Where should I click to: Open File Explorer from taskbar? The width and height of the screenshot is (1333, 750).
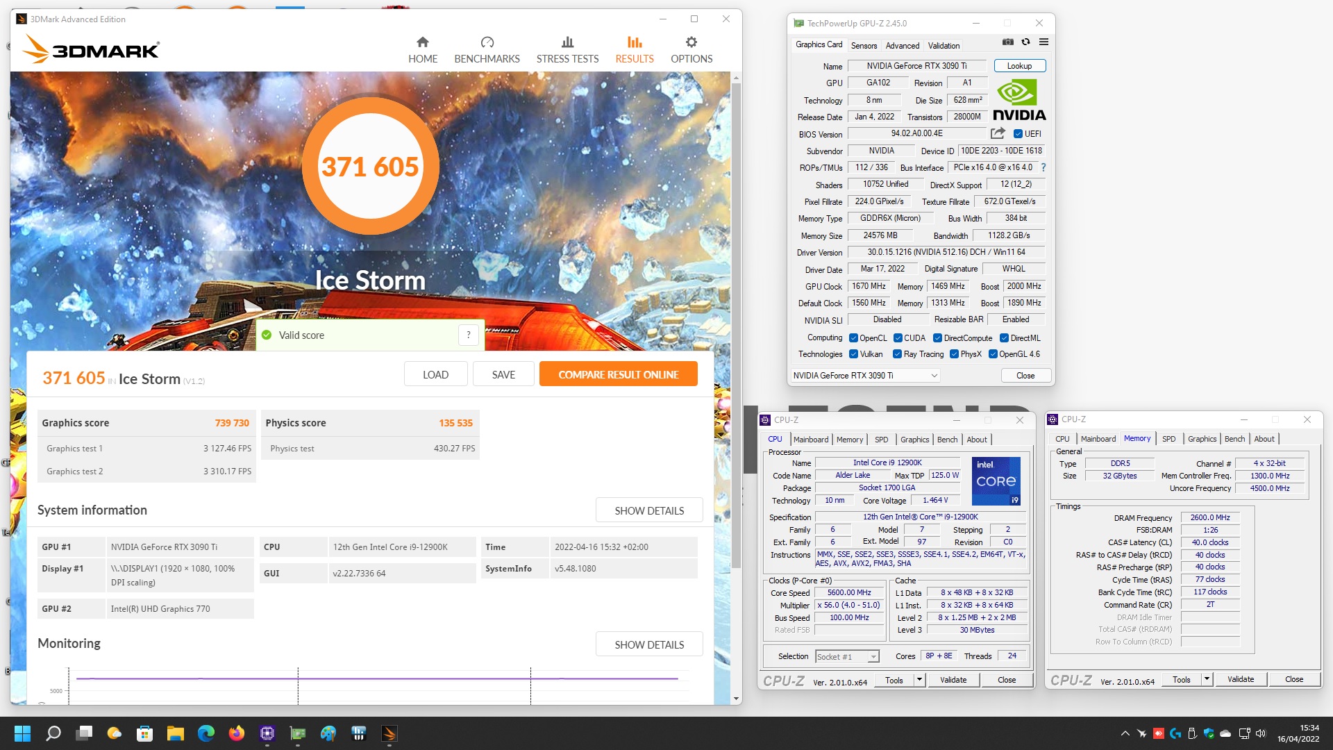tap(175, 733)
